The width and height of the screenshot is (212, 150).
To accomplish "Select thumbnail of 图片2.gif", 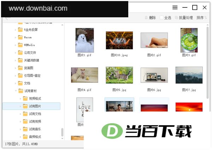I will 154,40.
